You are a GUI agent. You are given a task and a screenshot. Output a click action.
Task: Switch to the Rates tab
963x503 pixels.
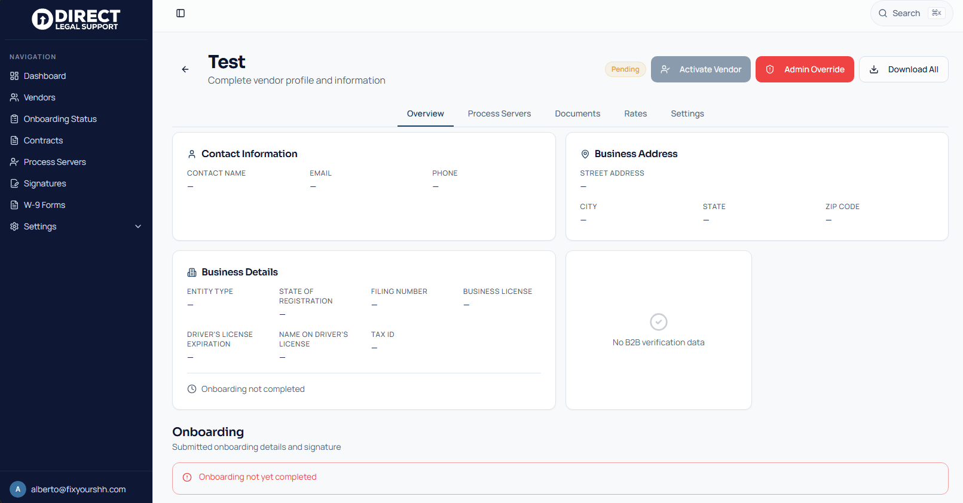click(635, 114)
